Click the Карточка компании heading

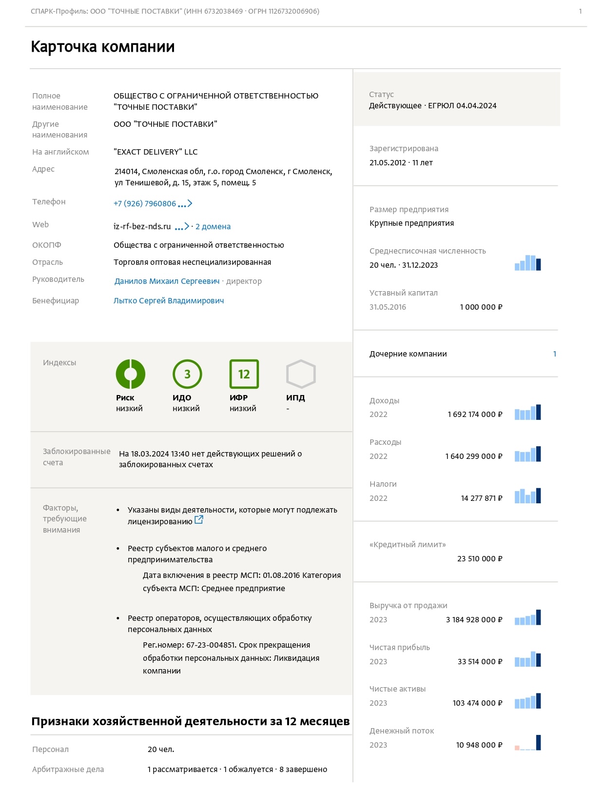click(103, 47)
